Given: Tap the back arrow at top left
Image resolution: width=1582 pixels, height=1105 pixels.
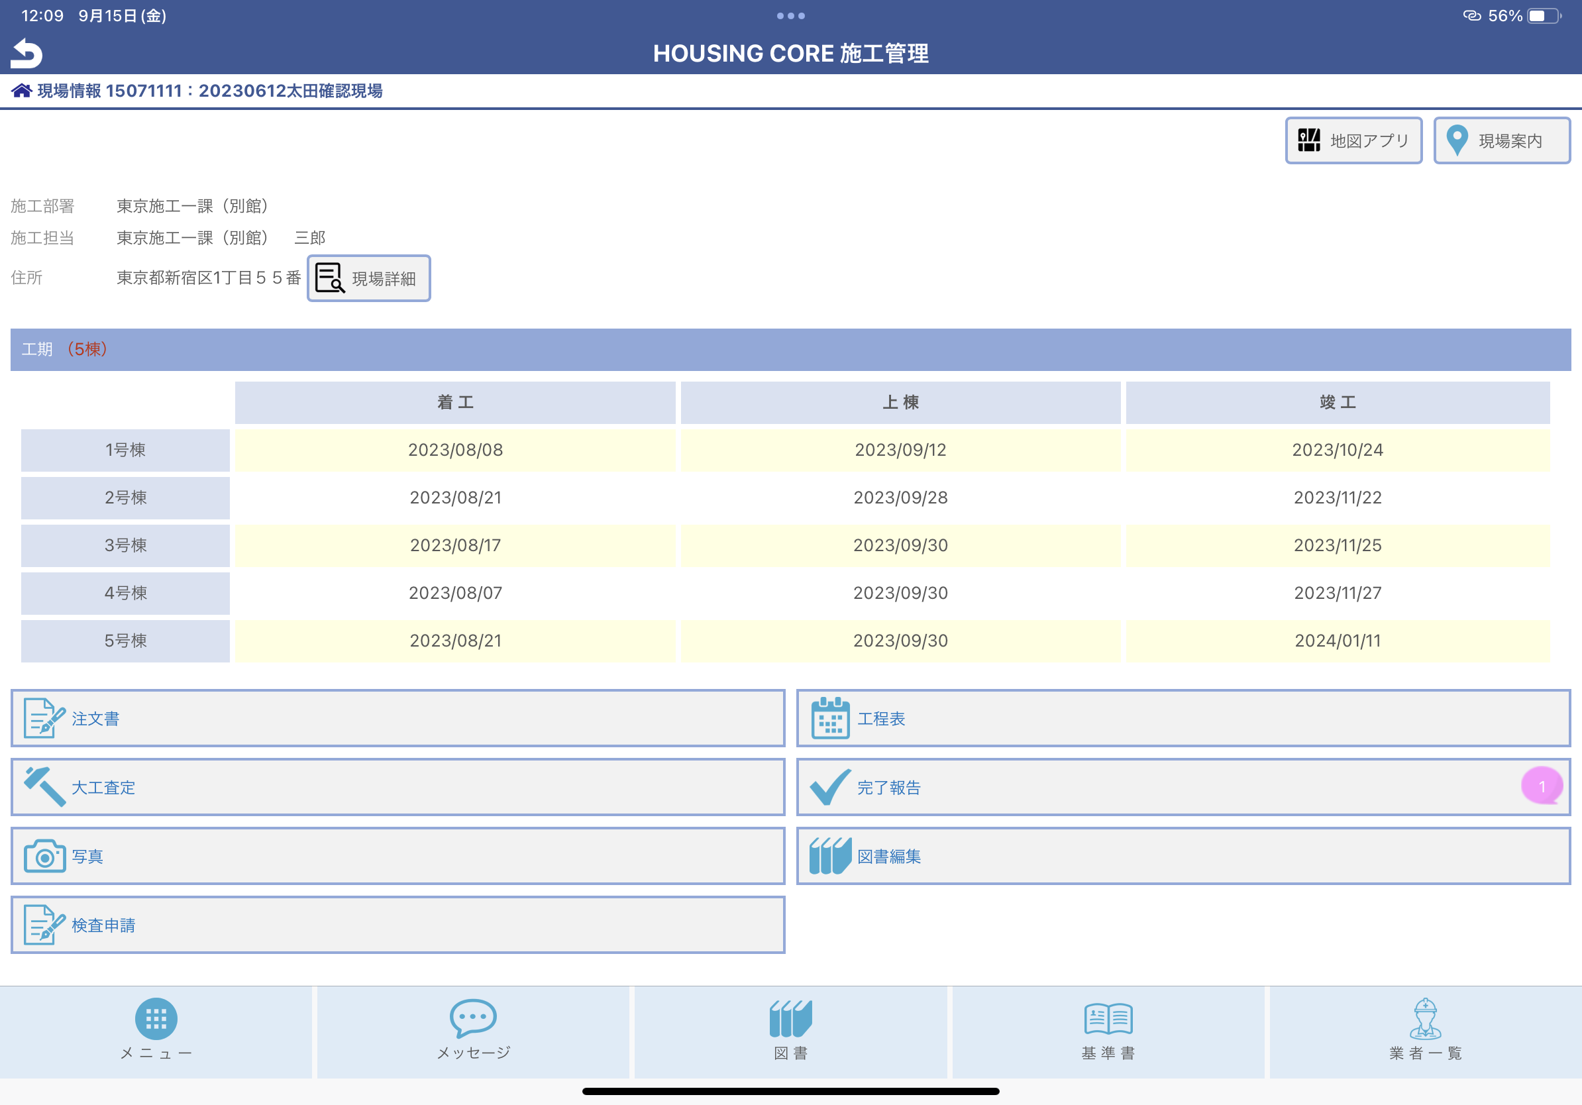Looking at the screenshot, I should (x=25, y=54).
